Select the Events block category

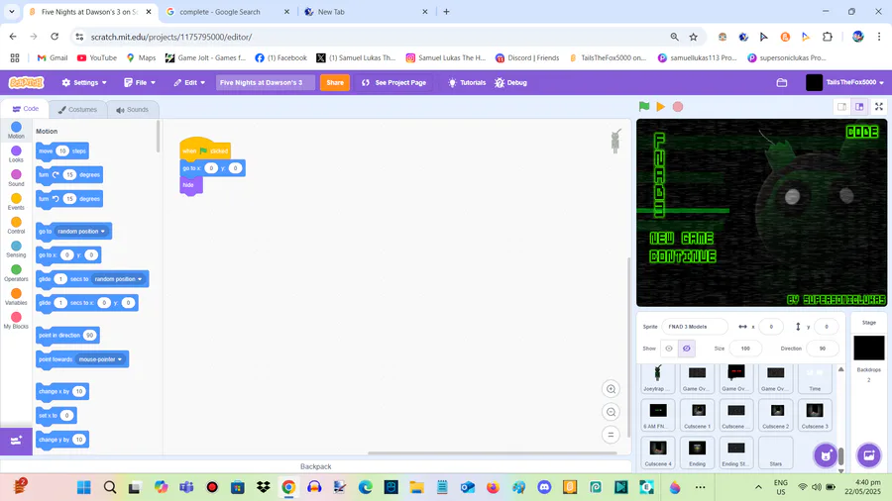16,202
